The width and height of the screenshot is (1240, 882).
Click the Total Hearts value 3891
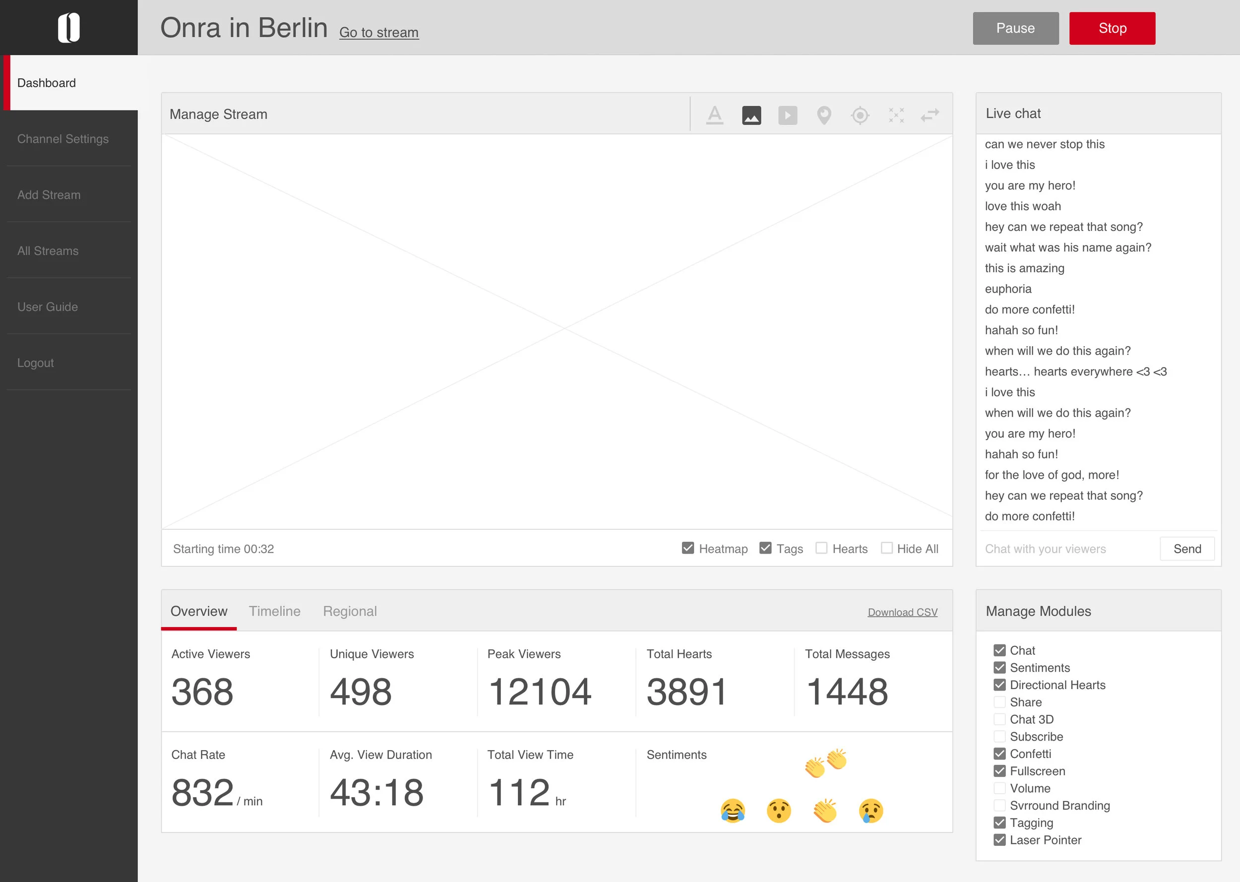686,692
